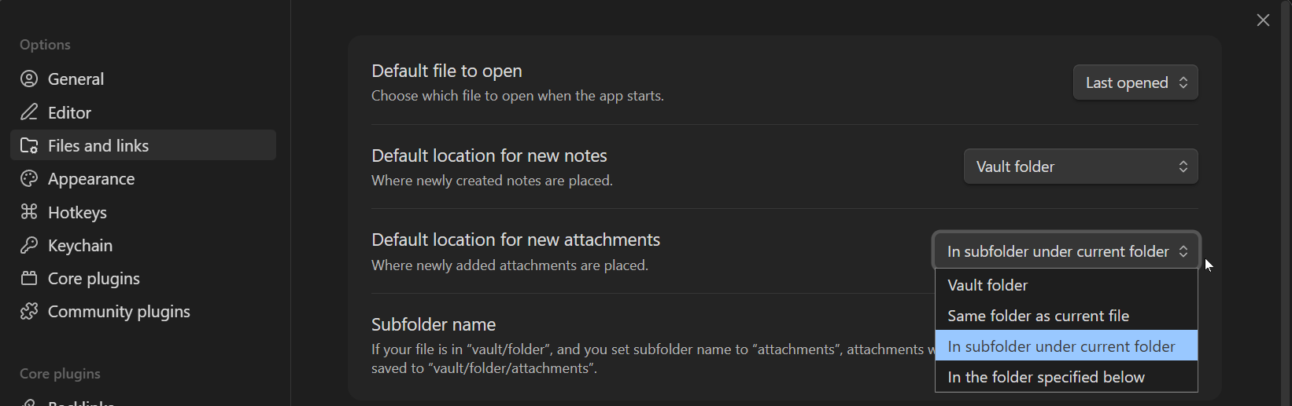Click the Choose which file to open description
The height and width of the screenshot is (406, 1292).
click(518, 96)
